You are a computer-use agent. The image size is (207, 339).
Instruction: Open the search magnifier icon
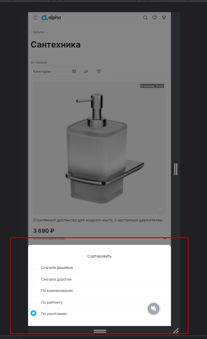pos(145,18)
